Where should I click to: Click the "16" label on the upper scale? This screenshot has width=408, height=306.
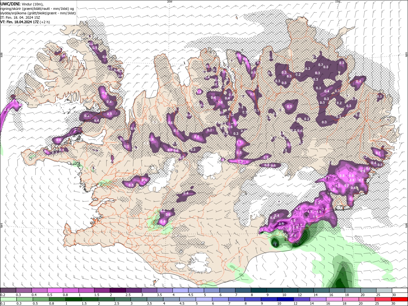point(331,295)
